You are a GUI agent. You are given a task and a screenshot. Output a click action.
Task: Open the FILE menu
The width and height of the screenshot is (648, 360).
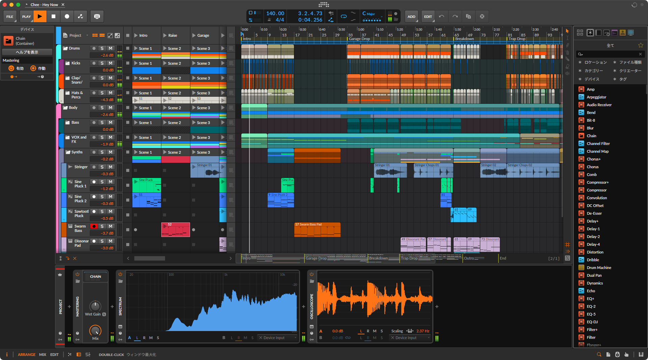10,17
